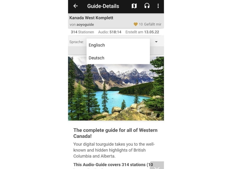Open the map view icon
Screen dimensions: 232x169
[134, 6]
